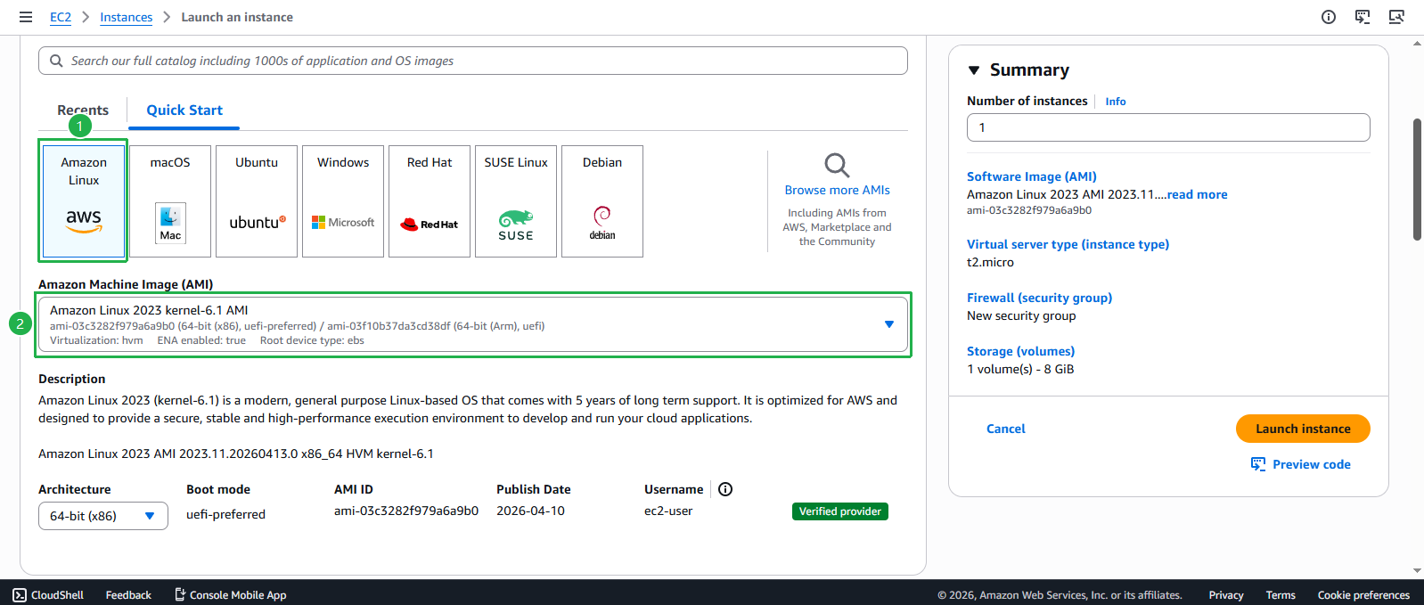Screen dimensions: 1424x605
Task: Open Cookie preferences in footer
Action: 1363,595
